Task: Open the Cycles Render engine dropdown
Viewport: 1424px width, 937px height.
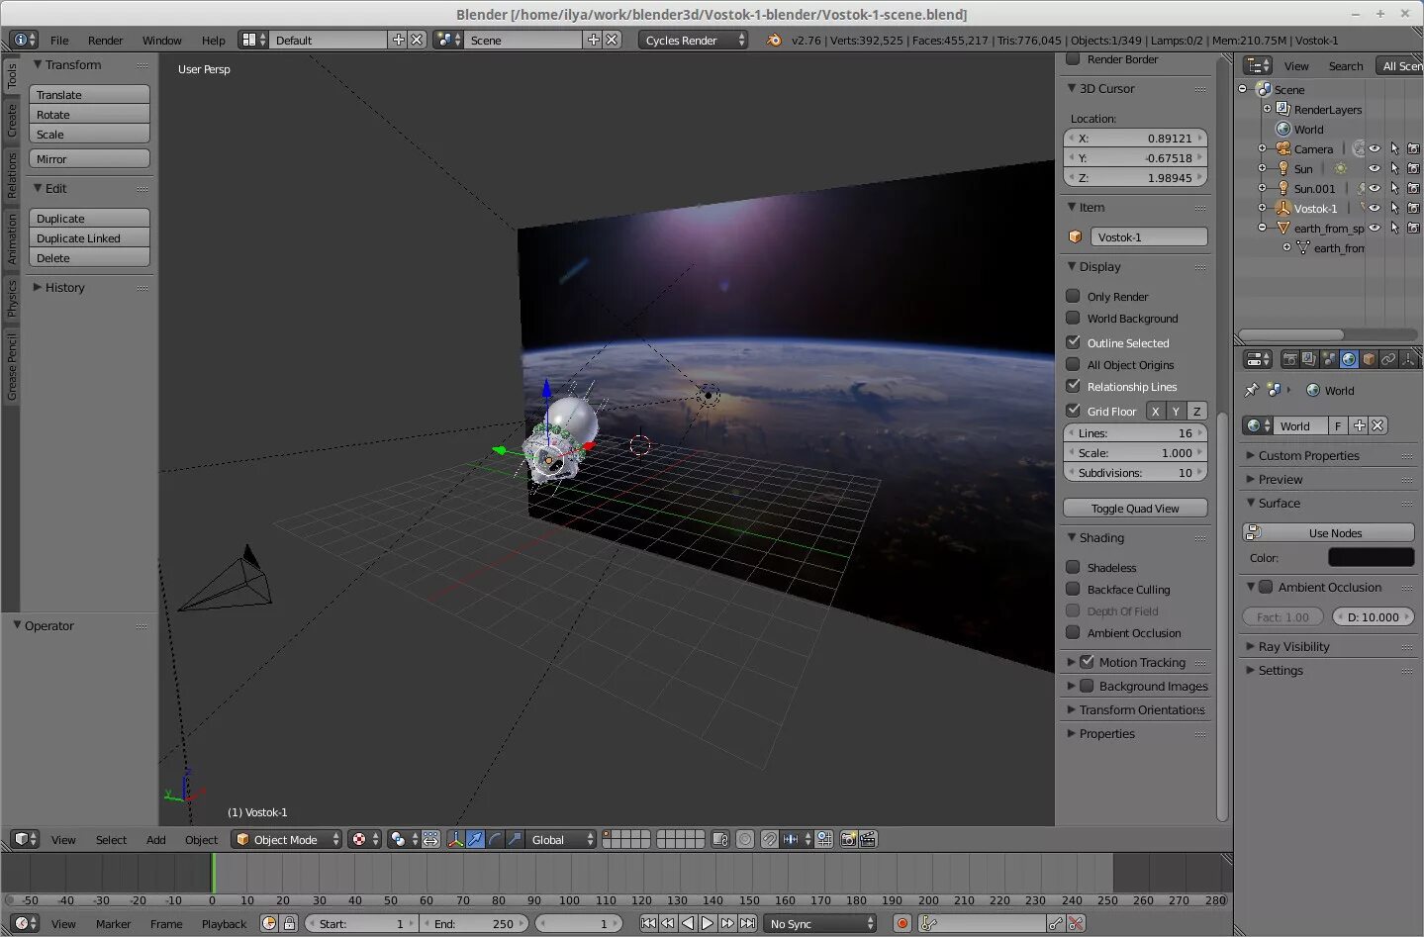Action: tap(694, 40)
